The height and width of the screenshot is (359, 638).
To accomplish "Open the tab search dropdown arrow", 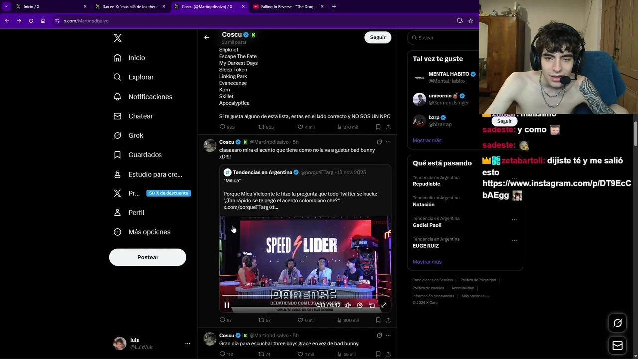I will coord(6,7).
